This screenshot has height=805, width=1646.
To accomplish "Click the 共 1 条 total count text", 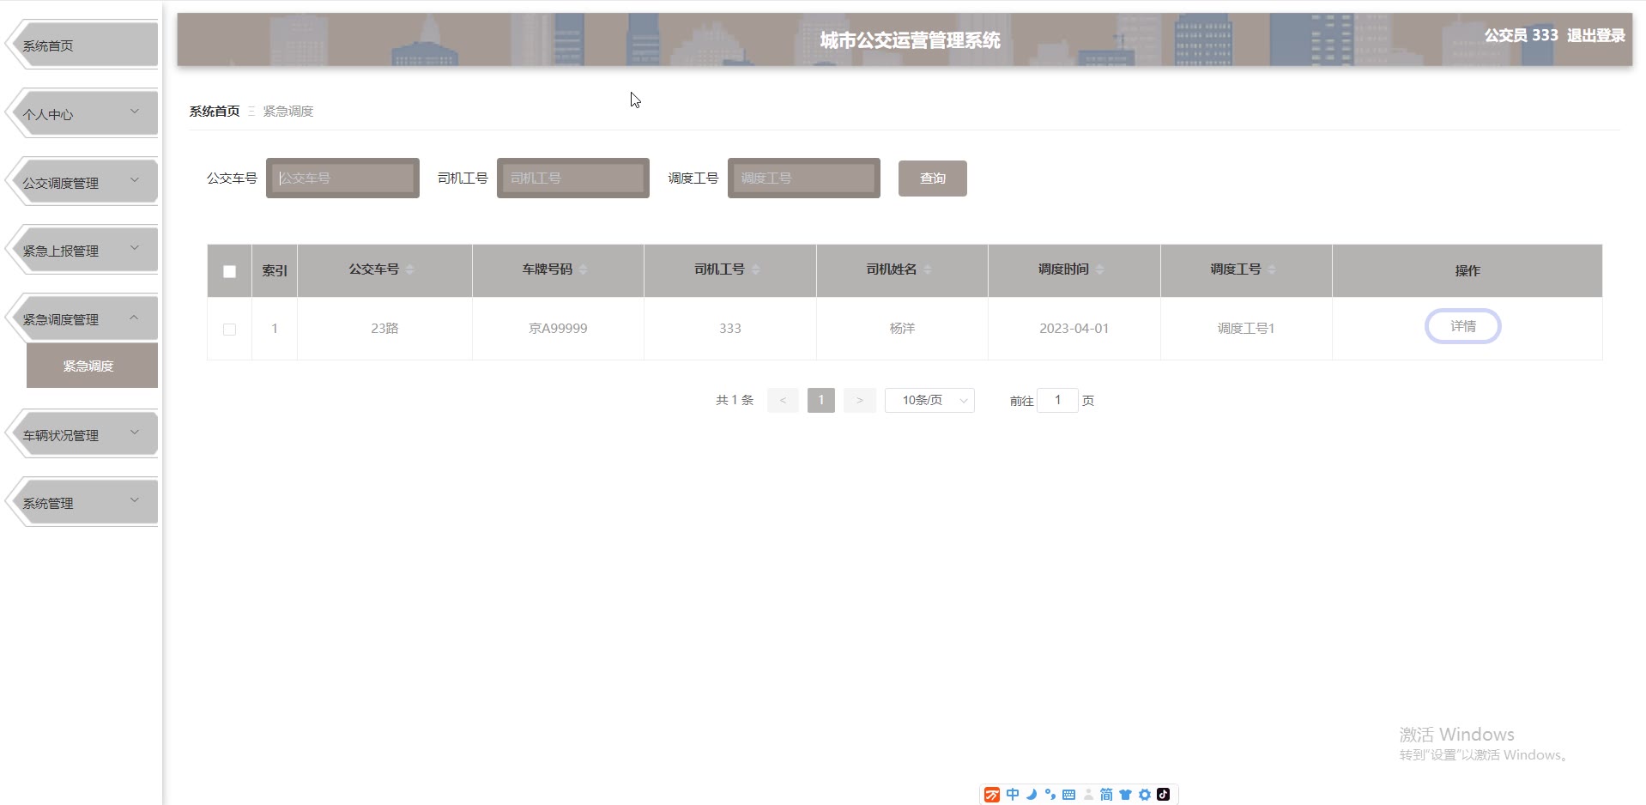I will [x=735, y=401].
